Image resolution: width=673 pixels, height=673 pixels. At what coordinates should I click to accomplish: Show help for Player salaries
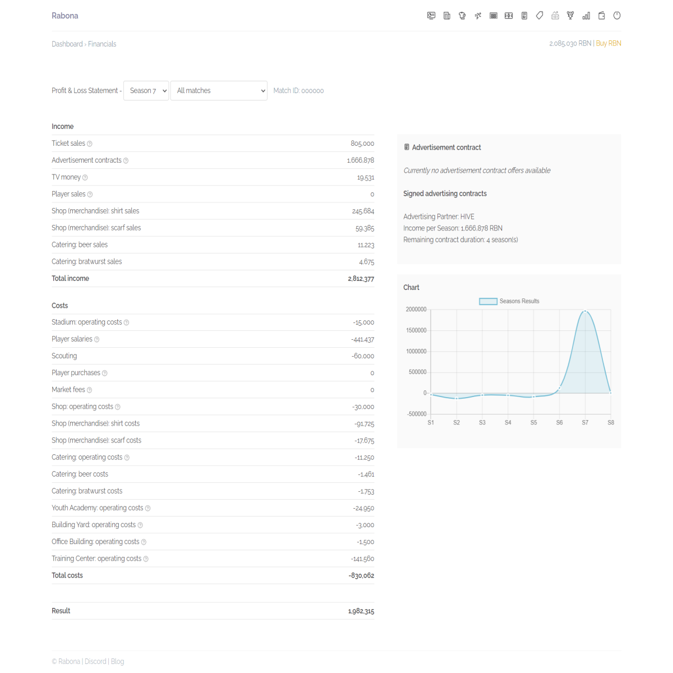(x=97, y=340)
